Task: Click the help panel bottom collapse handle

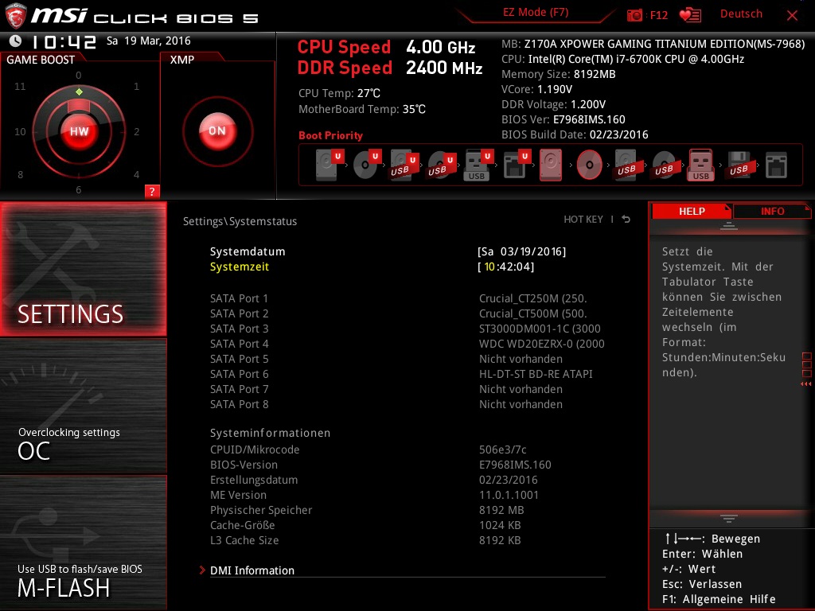Action: (729, 518)
